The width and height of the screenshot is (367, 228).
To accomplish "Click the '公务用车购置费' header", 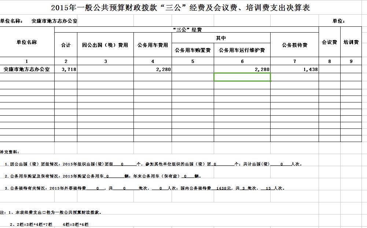I will click(x=192, y=50).
